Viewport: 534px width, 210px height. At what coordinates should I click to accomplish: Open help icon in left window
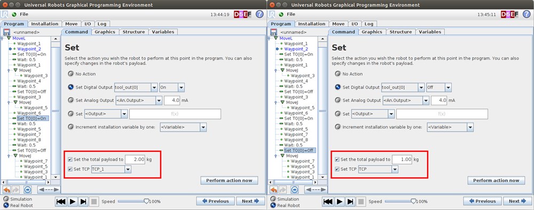click(260, 14)
